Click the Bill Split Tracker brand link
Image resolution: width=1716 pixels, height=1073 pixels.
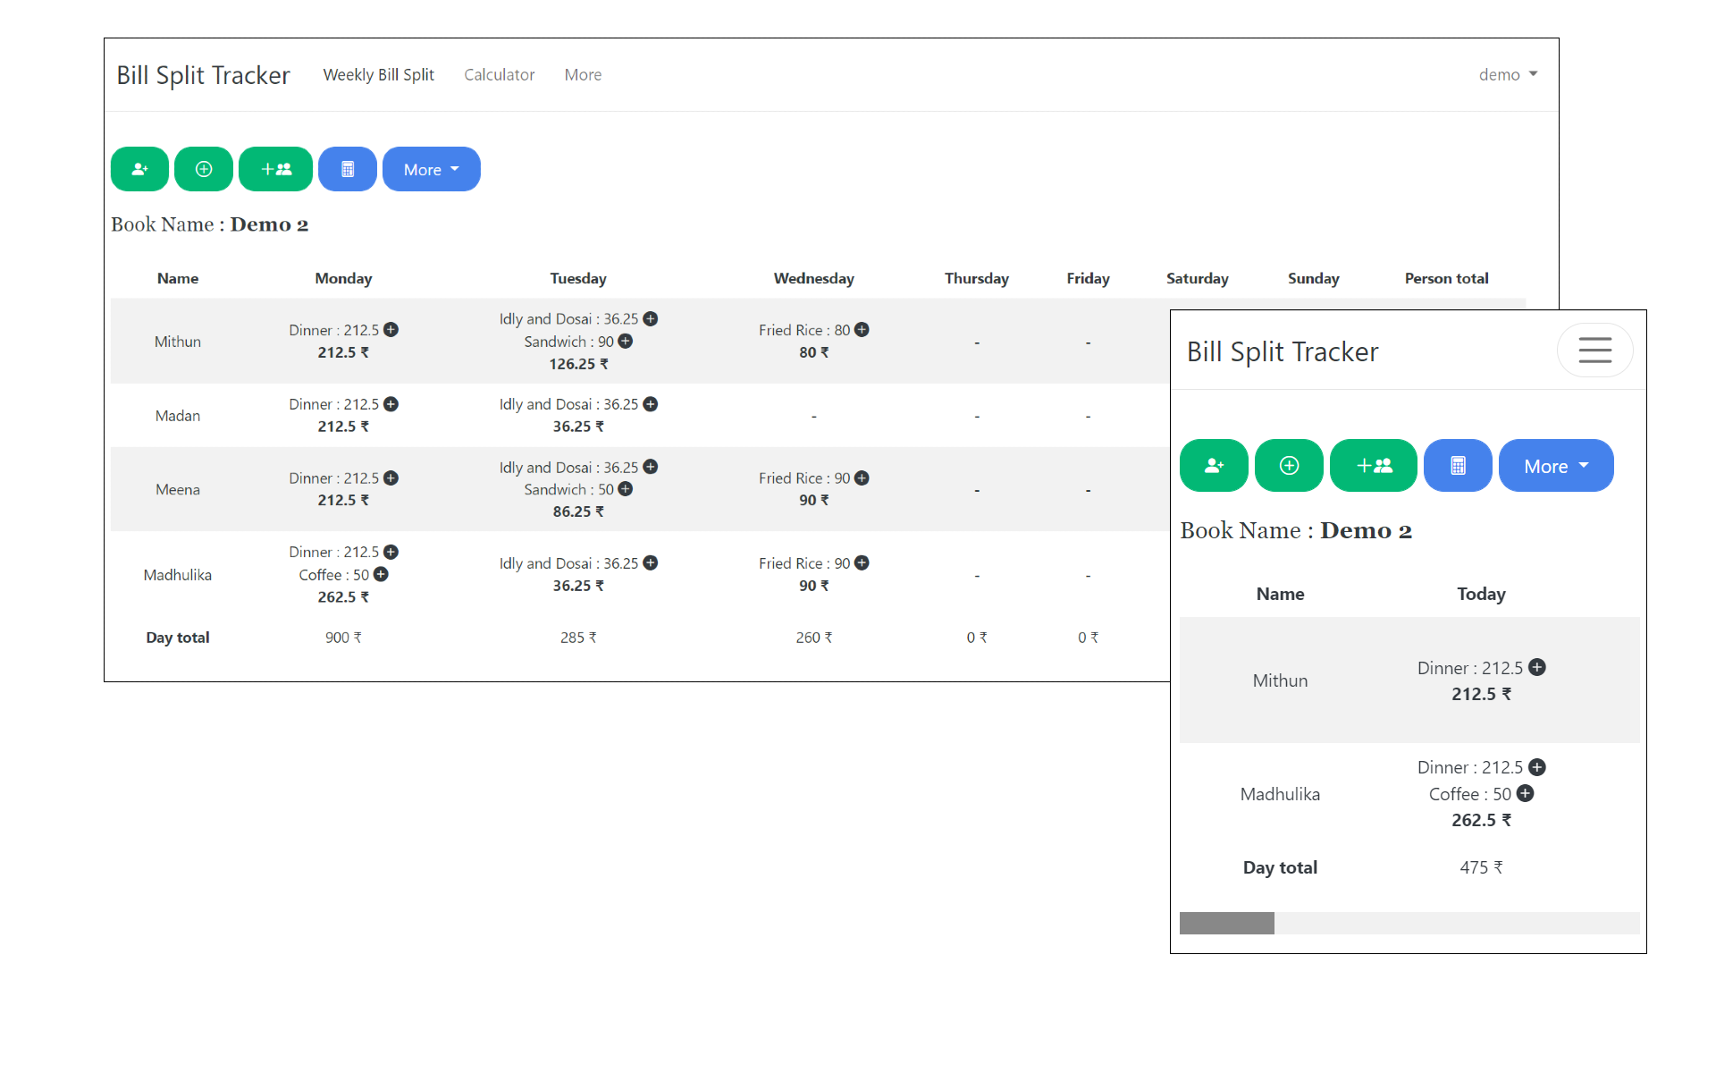(x=203, y=75)
